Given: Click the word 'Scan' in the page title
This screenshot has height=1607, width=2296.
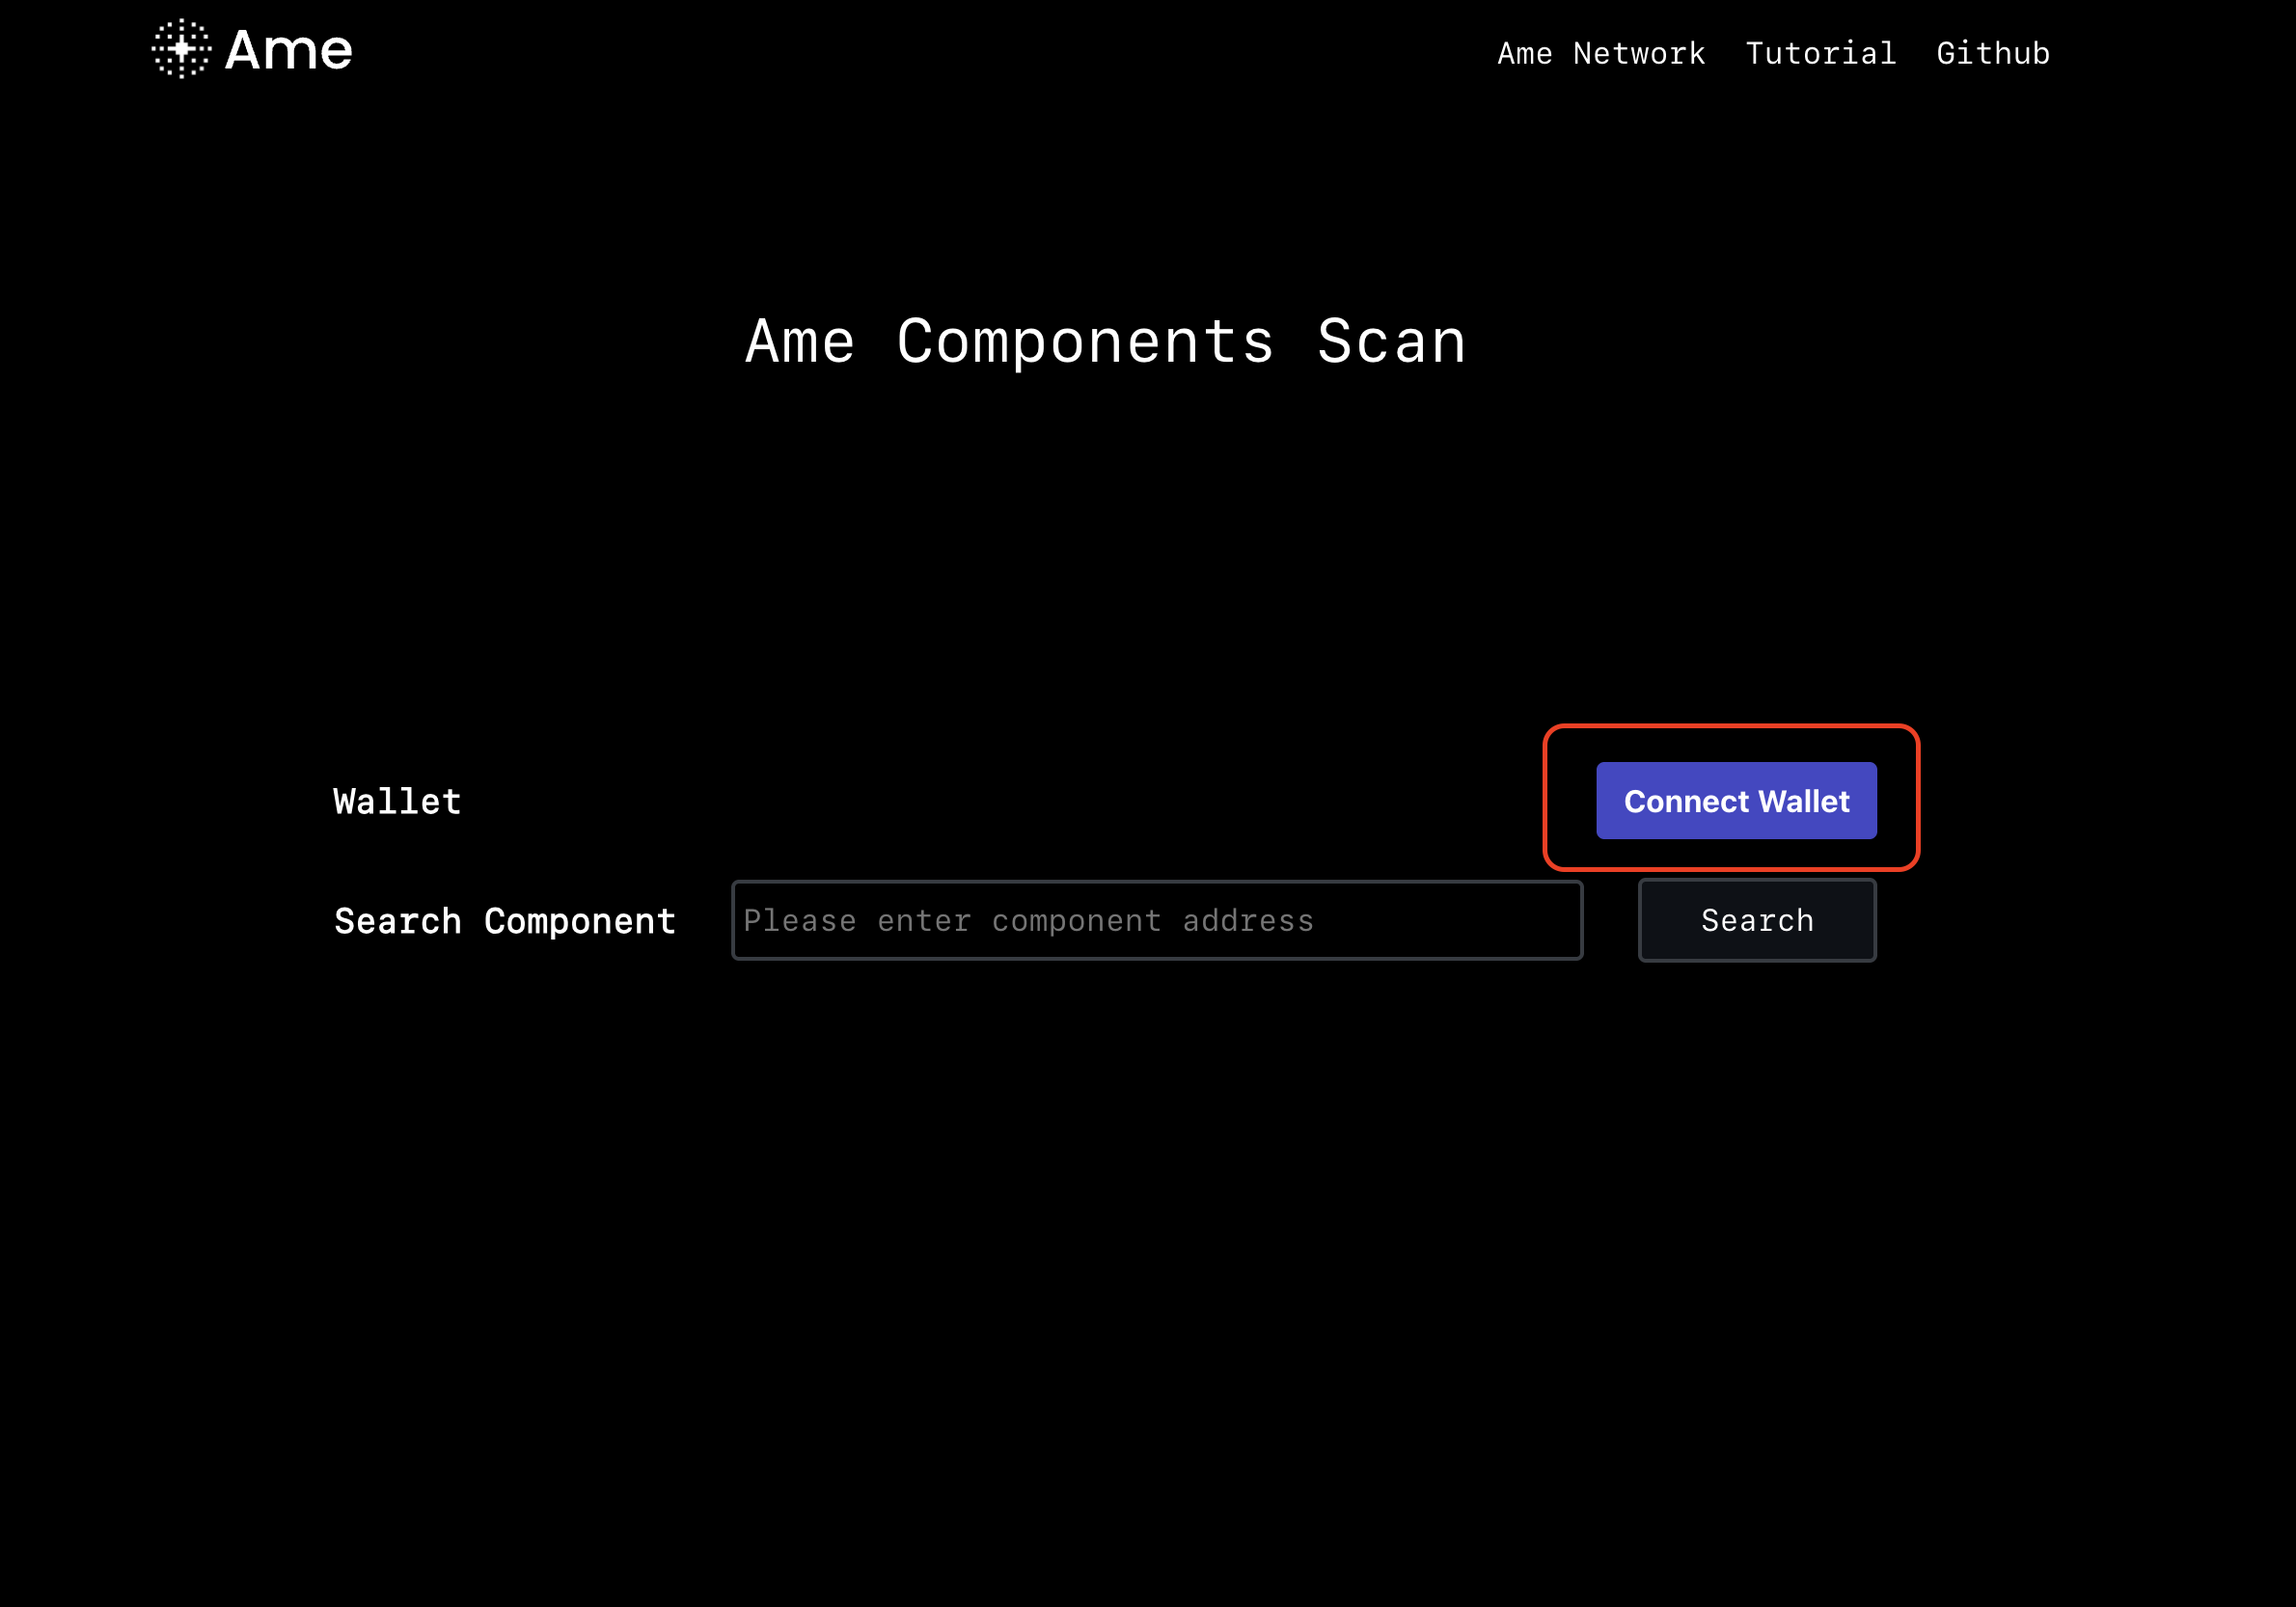Looking at the screenshot, I should (x=1391, y=341).
